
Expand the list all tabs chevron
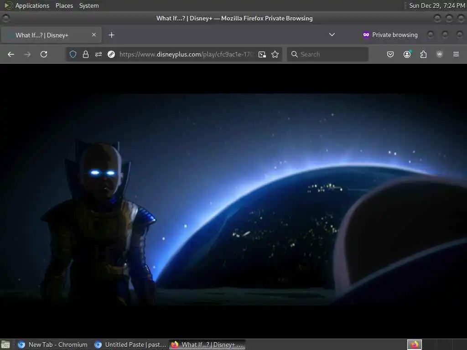pos(332,35)
